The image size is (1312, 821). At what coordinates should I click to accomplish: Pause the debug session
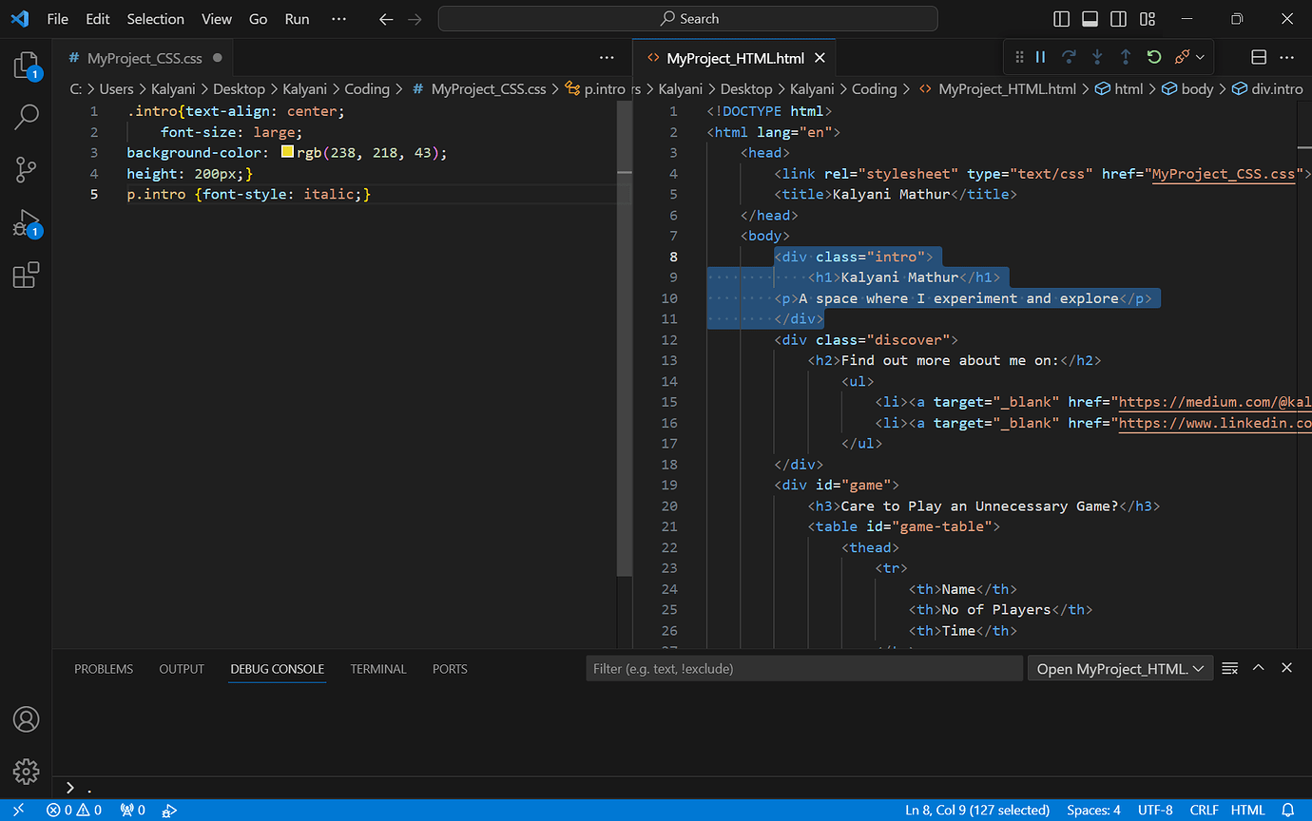pos(1040,57)
